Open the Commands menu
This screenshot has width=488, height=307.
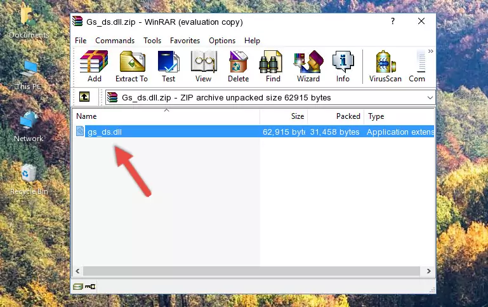click(115, 41)
